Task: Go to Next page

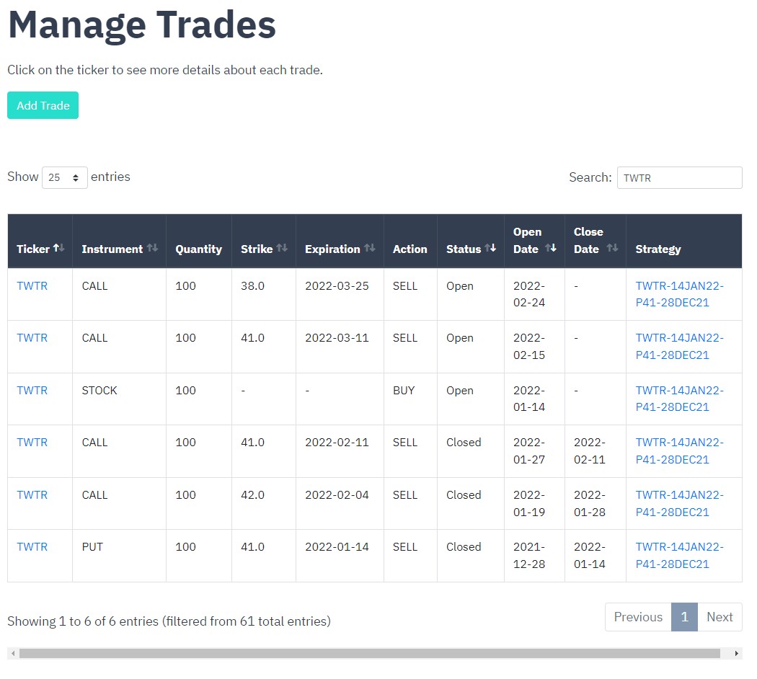Action: tap(720, 617)
